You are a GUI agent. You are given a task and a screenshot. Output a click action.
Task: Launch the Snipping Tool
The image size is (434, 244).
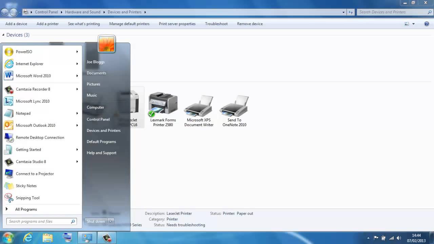point(41,198)
